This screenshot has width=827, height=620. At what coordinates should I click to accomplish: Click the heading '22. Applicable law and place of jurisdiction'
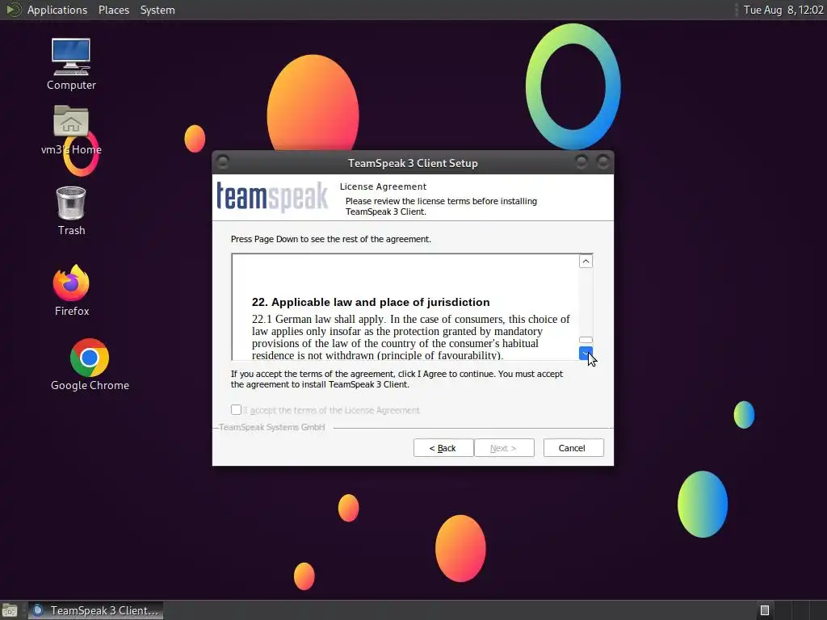coord(371,302)
